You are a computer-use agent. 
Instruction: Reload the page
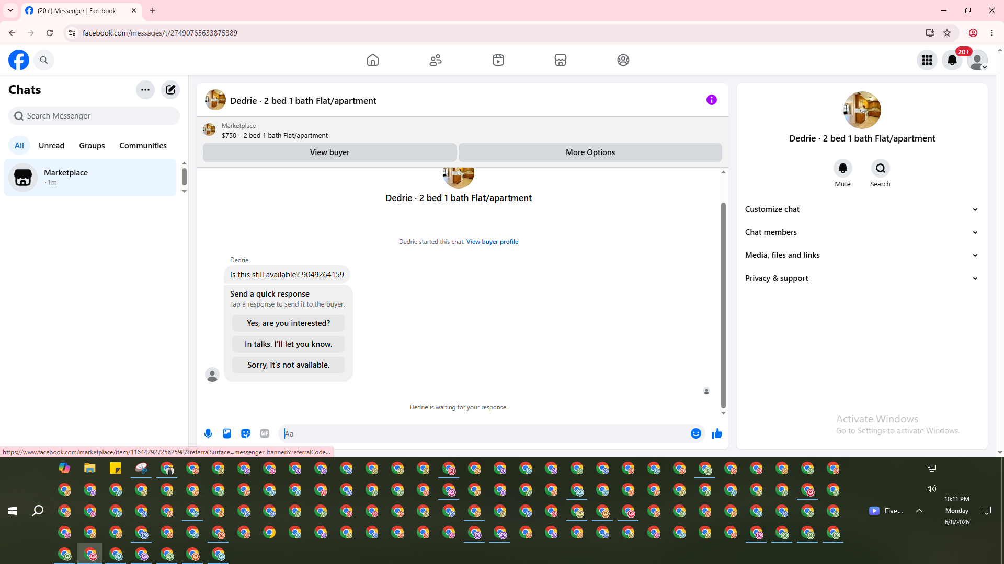(x=50, y=33)
